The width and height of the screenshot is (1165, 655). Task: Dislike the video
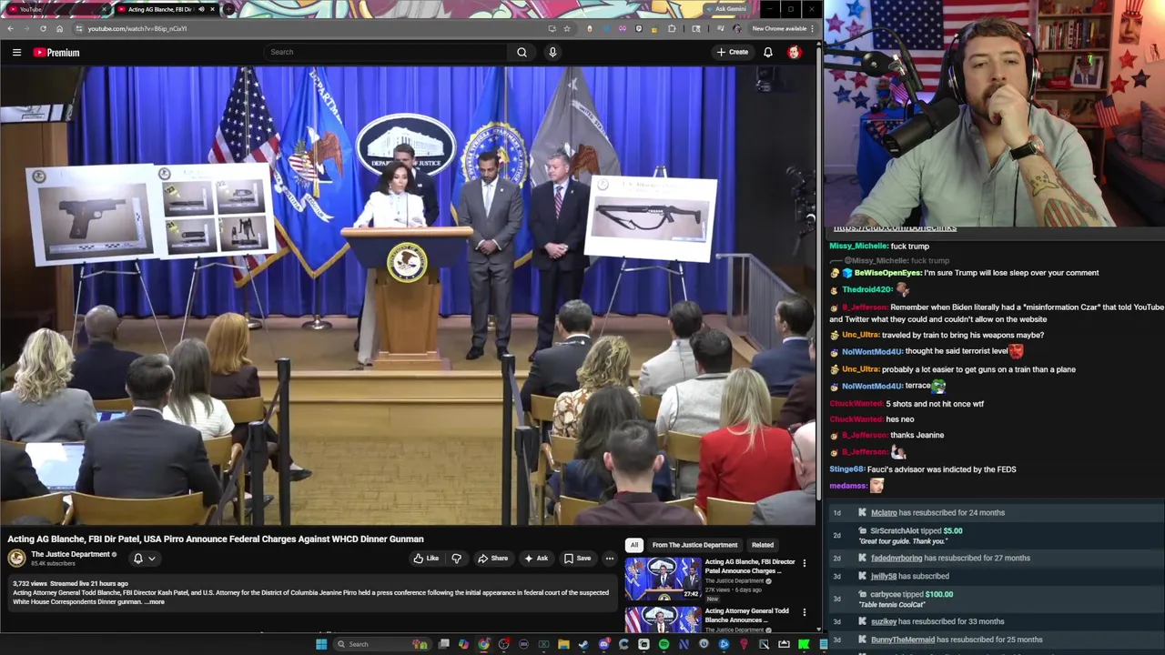[457, 559]
